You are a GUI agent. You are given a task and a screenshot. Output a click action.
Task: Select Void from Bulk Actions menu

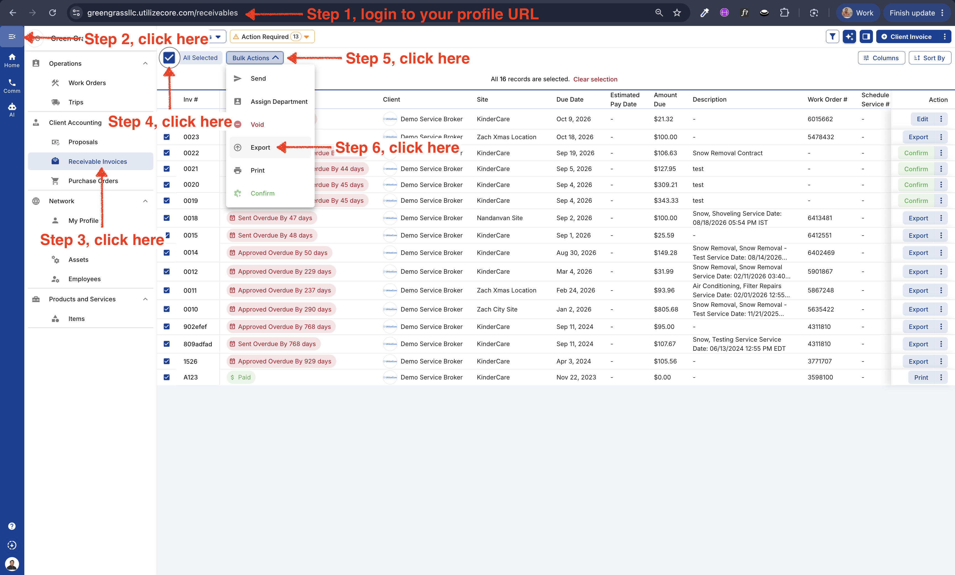(x=270, y=124)
